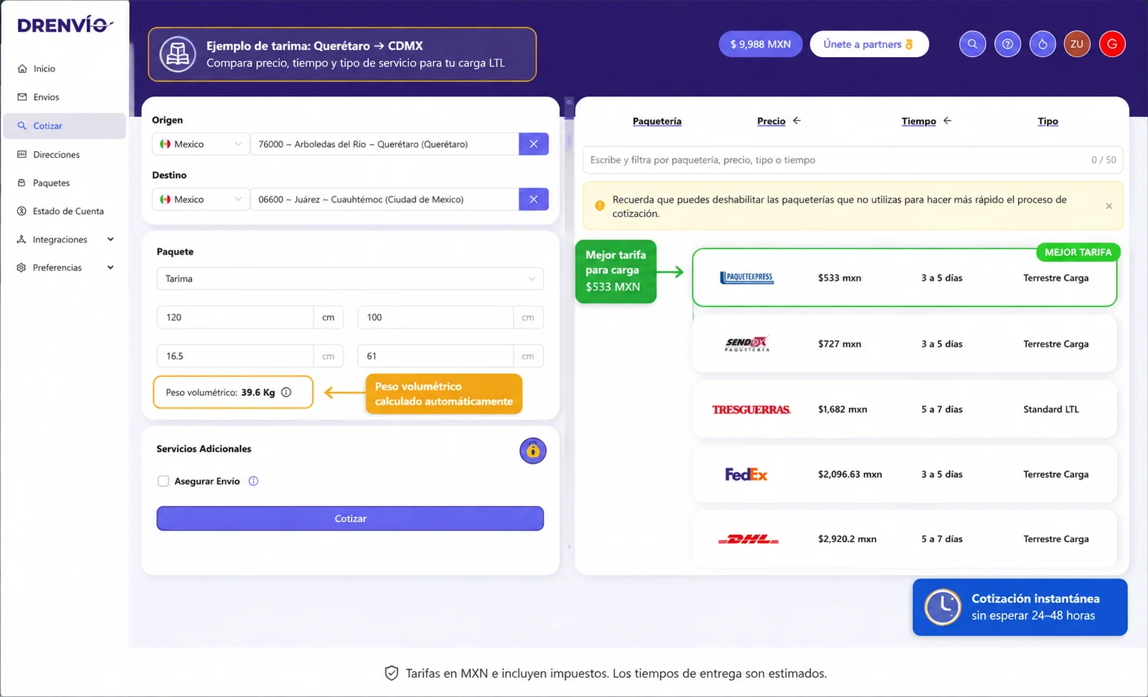Click the pallet icon in the banner
The width and height of the screenshot is (1148, 697).
[178, 54]
